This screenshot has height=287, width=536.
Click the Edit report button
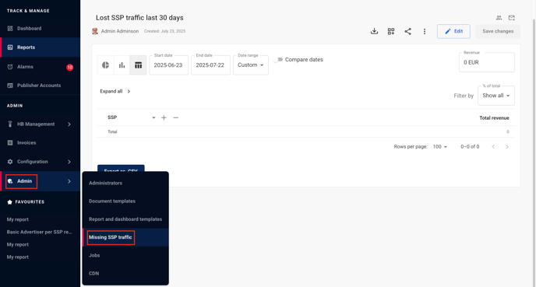[453, 31]
